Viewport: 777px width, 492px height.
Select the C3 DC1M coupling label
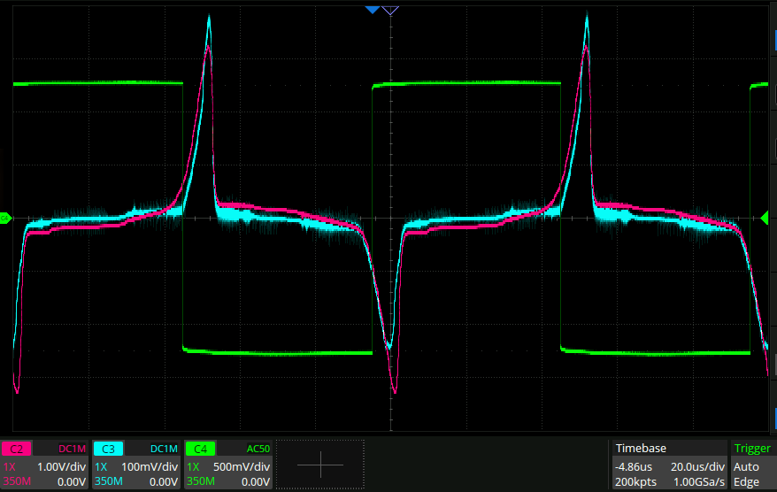pos(164,449)
